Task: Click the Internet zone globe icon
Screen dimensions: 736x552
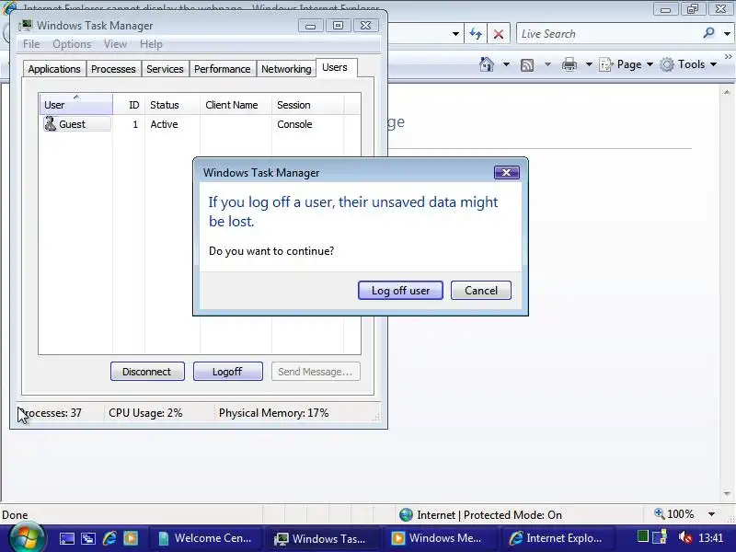Action: [406, 515]
